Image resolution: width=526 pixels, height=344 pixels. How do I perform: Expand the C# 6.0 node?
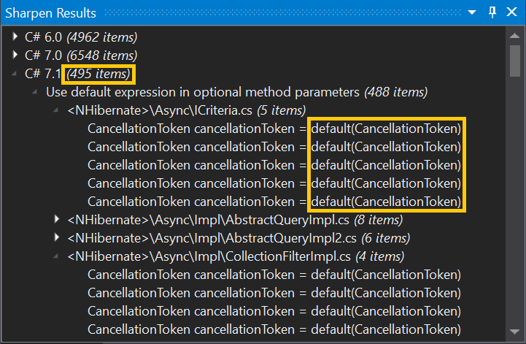[x=15, y=37]
